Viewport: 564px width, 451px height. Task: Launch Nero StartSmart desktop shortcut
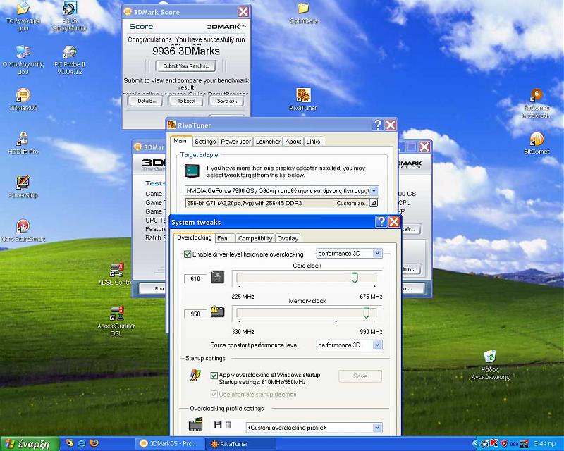pos(23,231)
